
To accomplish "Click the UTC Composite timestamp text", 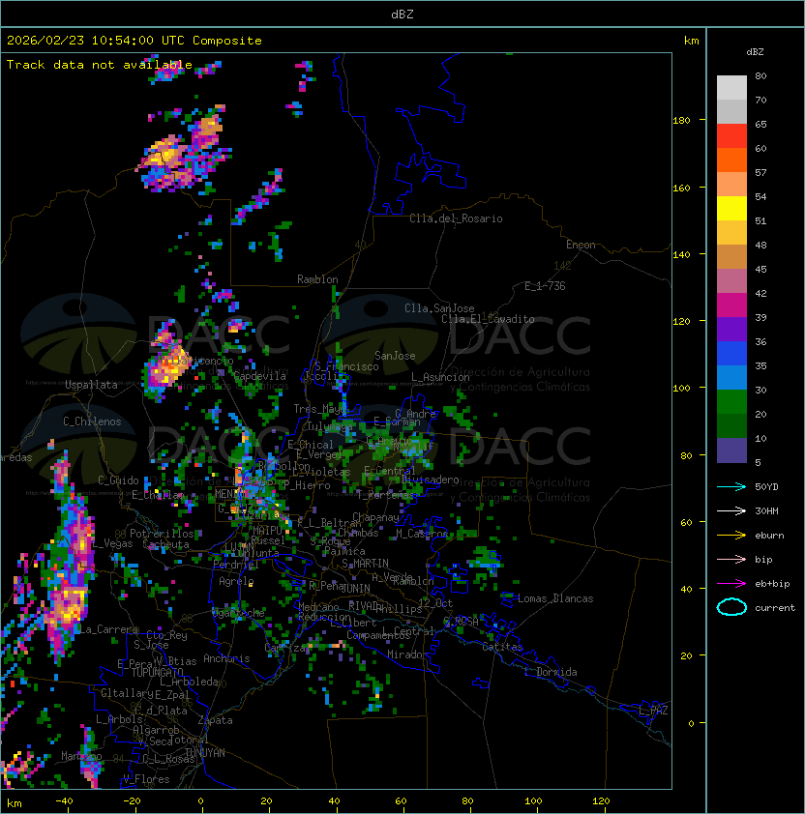I will [134, 41].
